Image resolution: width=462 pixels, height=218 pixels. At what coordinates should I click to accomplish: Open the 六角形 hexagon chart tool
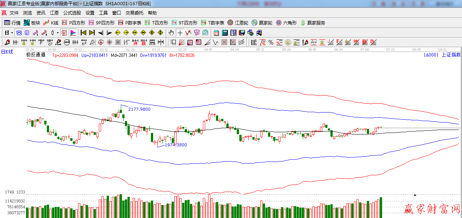[286, 23]
